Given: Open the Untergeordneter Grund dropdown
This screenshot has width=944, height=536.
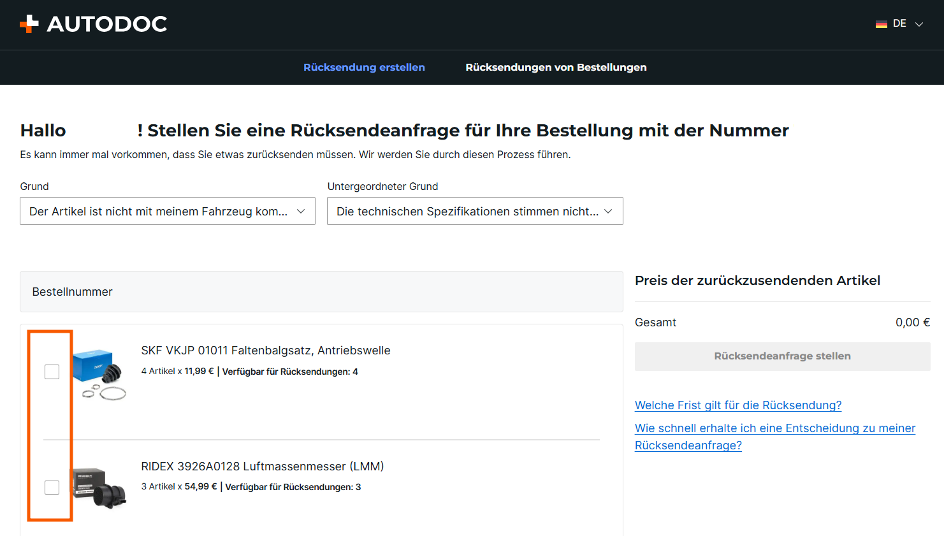Looking at the screenshot, I should [x=474, y=211].
